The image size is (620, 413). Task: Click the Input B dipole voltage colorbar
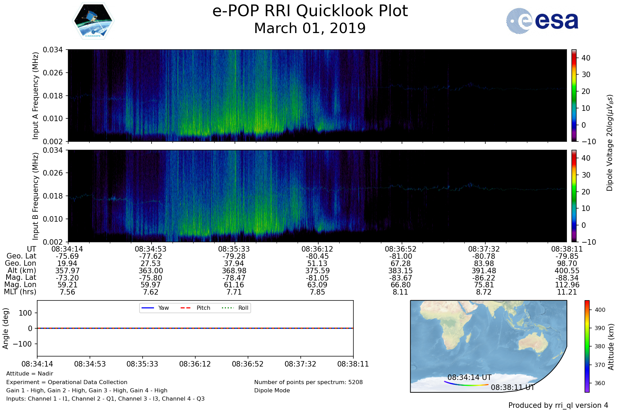coord(574,196)
